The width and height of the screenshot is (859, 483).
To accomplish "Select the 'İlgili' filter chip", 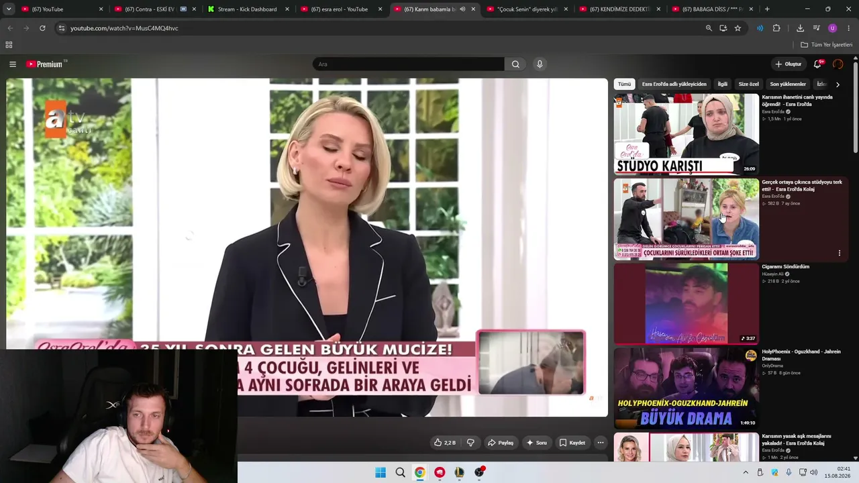I will 722,85.
